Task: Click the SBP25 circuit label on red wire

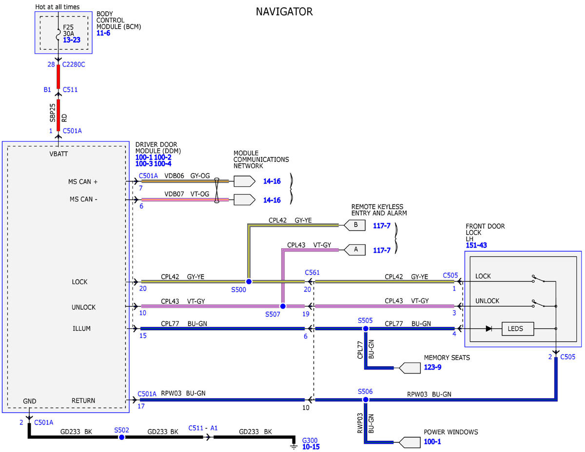Action: pyautogui.click(x=52, y=112)
